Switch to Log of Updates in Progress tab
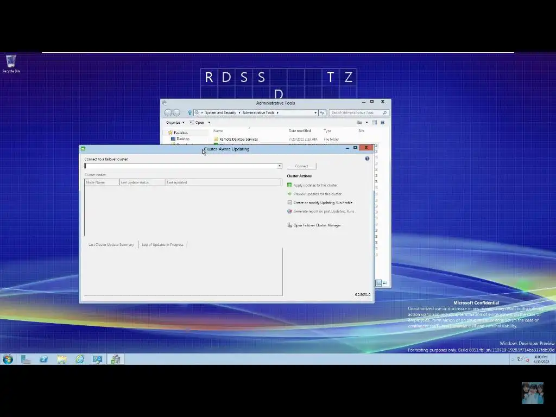Image resolution: width=556 pixels, height=417 pixels. (x=163, y=245)
